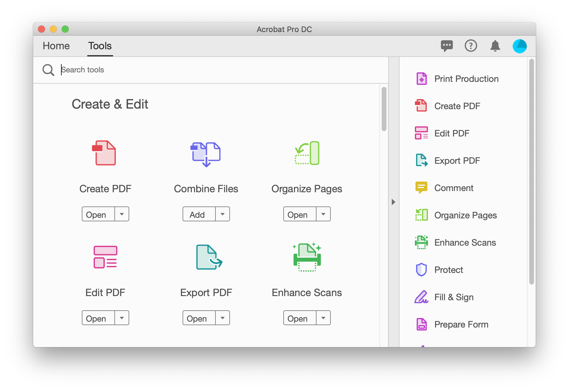Image resolution: width=569 pixels, height=391 pixels.
Task: Select Create PDF icon in right sidebar
Action: (421, 106)
